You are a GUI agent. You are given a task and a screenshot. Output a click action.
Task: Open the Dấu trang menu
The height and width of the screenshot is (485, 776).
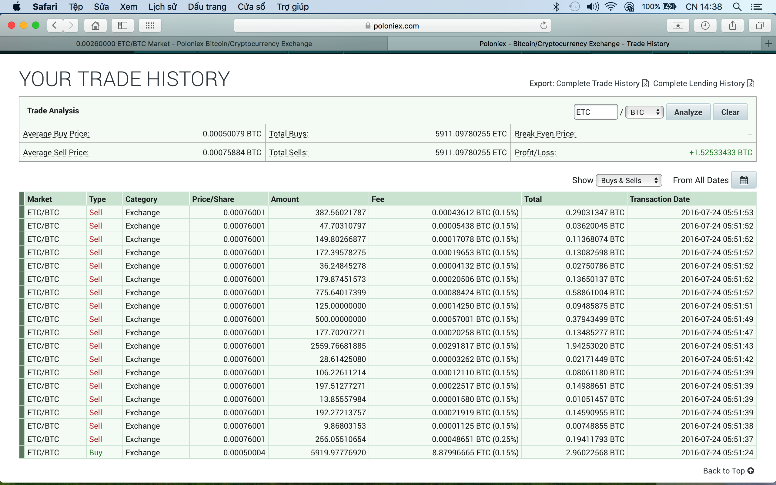click(207, 7)
